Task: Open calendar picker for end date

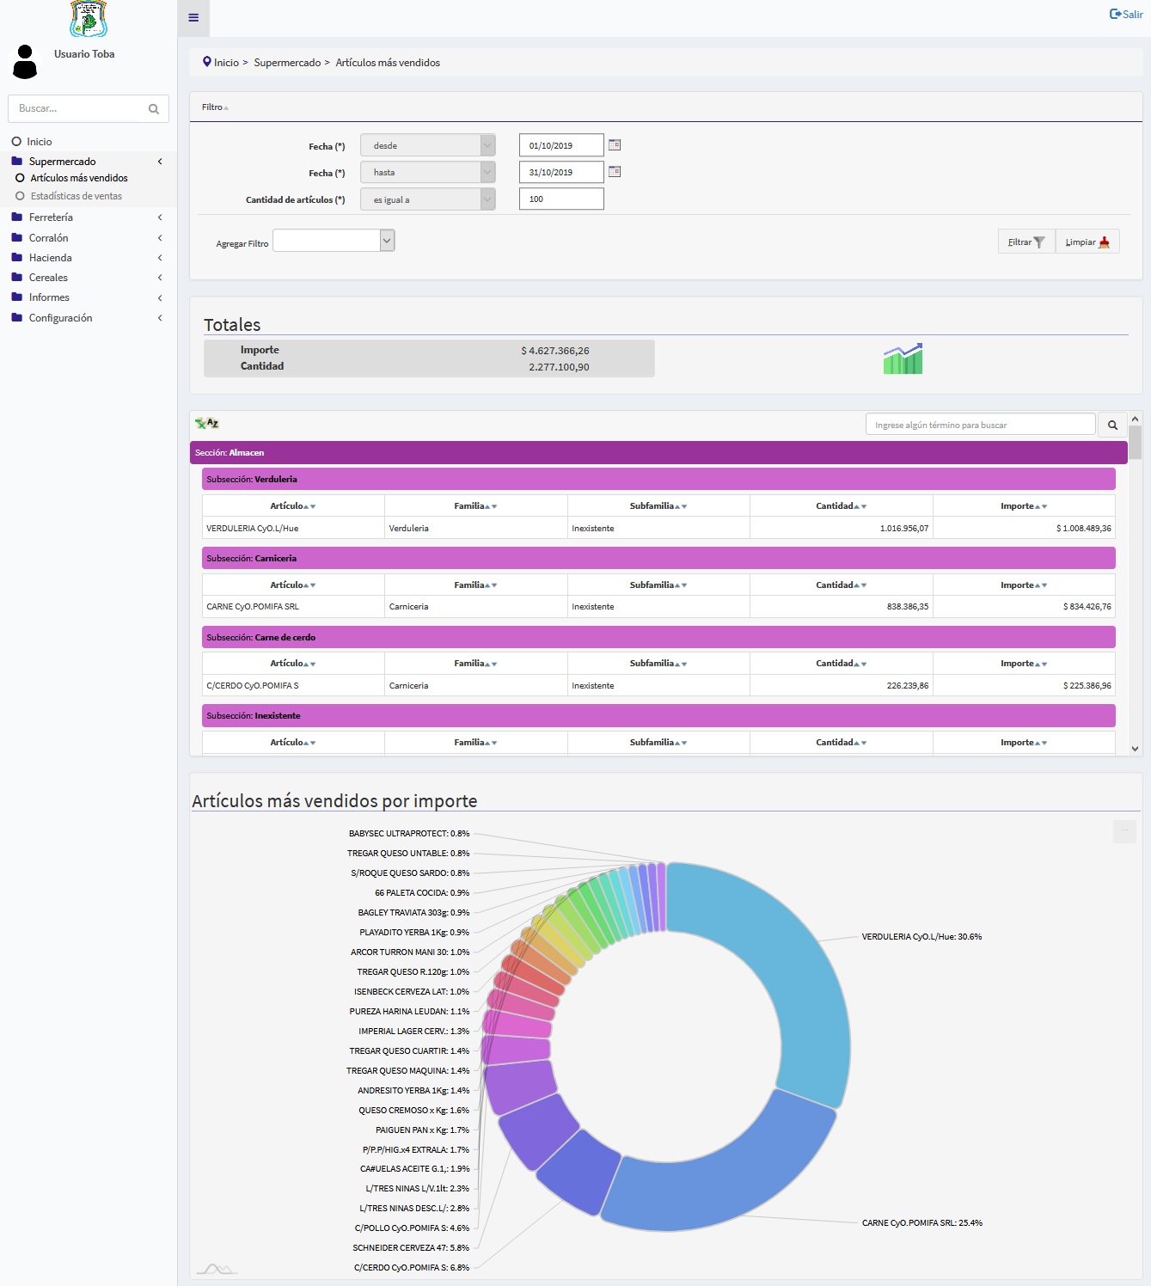Action: point(614,172)
